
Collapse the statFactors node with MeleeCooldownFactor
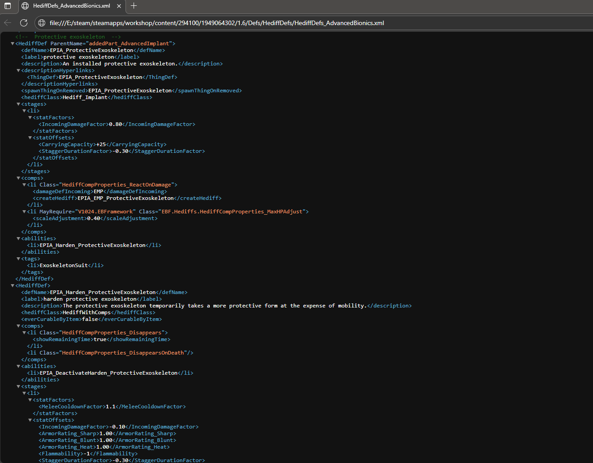click(30, 400)
